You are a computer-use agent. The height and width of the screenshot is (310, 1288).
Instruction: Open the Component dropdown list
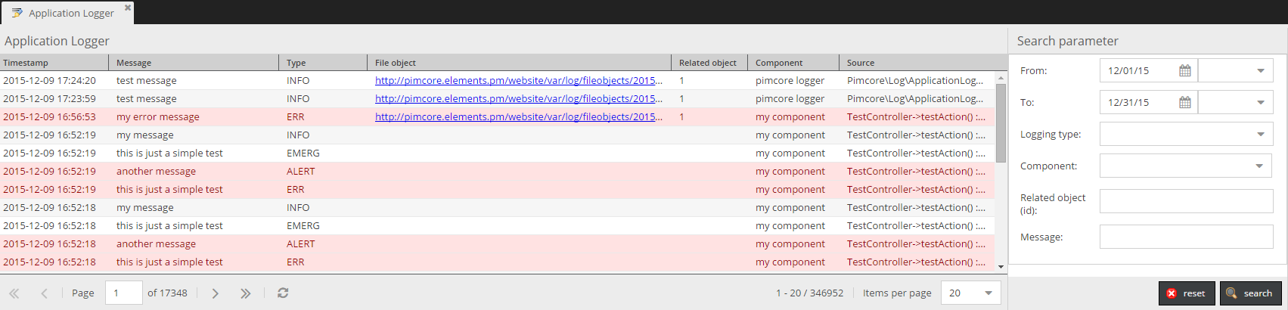1259,166
